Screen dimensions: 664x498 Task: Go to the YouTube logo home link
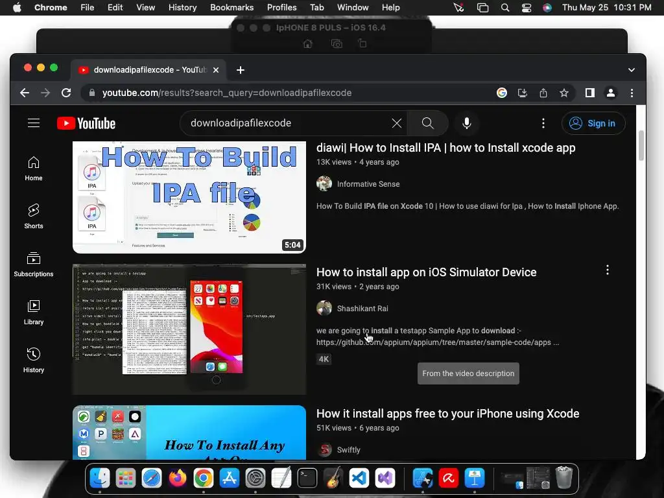click(x=86, y=123)
